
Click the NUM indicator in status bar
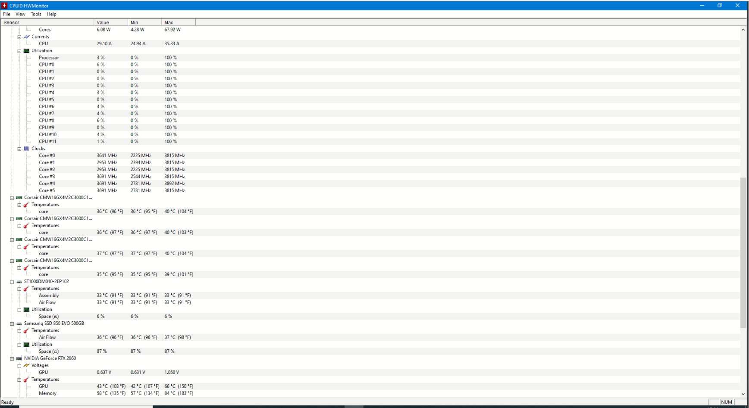tap(727, 402)
